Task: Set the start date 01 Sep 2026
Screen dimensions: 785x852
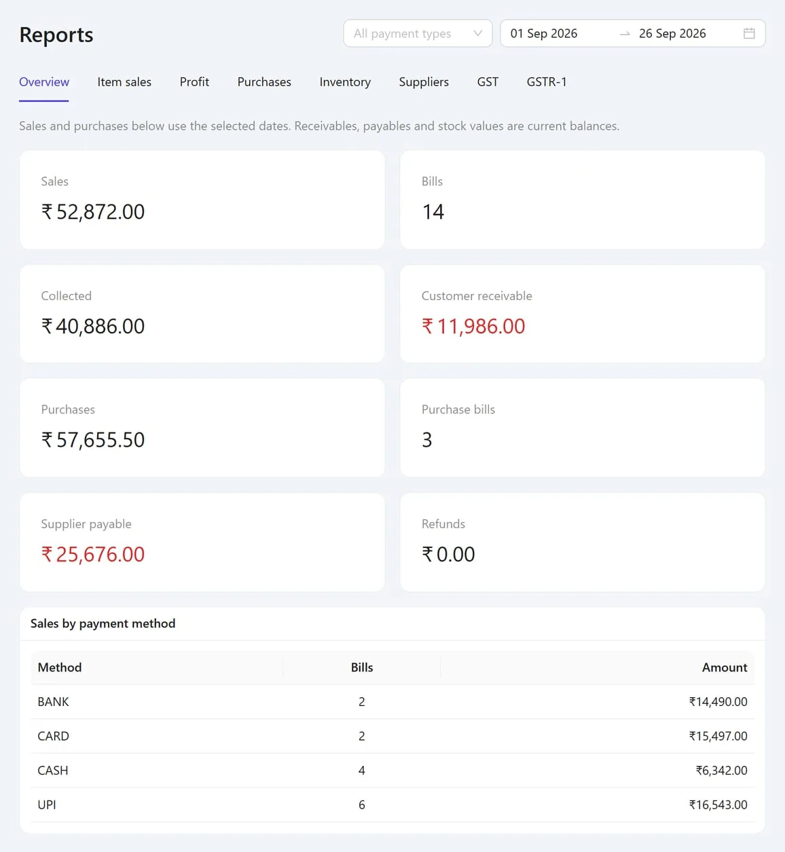Action: (x=544, y=33)
